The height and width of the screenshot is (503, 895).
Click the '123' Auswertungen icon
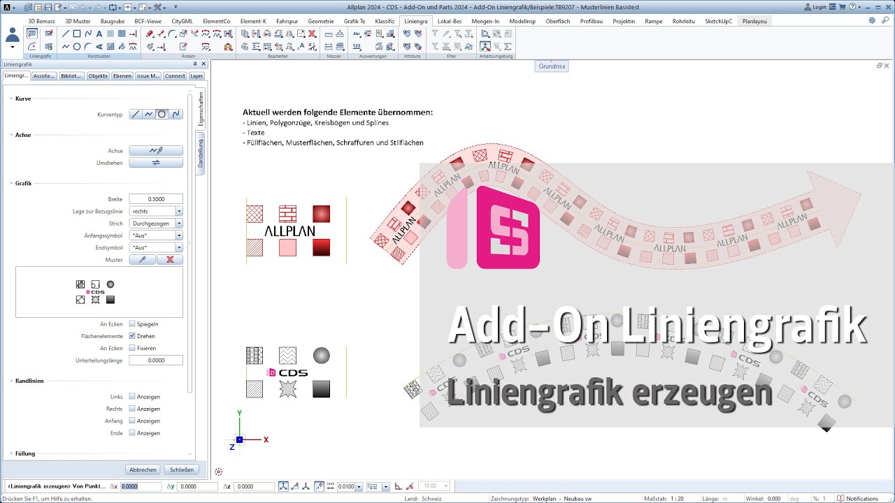(x=357, y=47)
